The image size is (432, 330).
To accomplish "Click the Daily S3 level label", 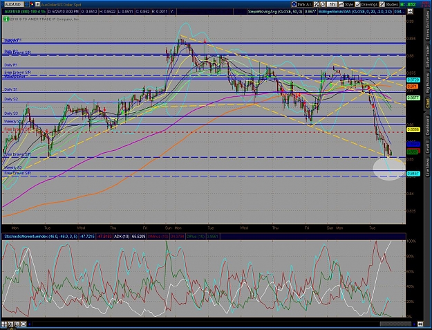I will (x=11, y=113).
